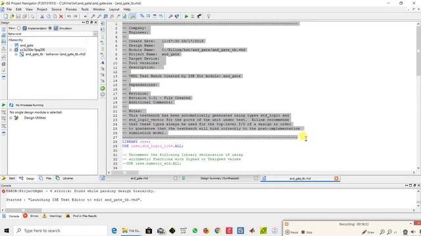The width and height of the screenshot is (421, 236).
Task: Pause the screen recording
Action: tap(292, 232)
